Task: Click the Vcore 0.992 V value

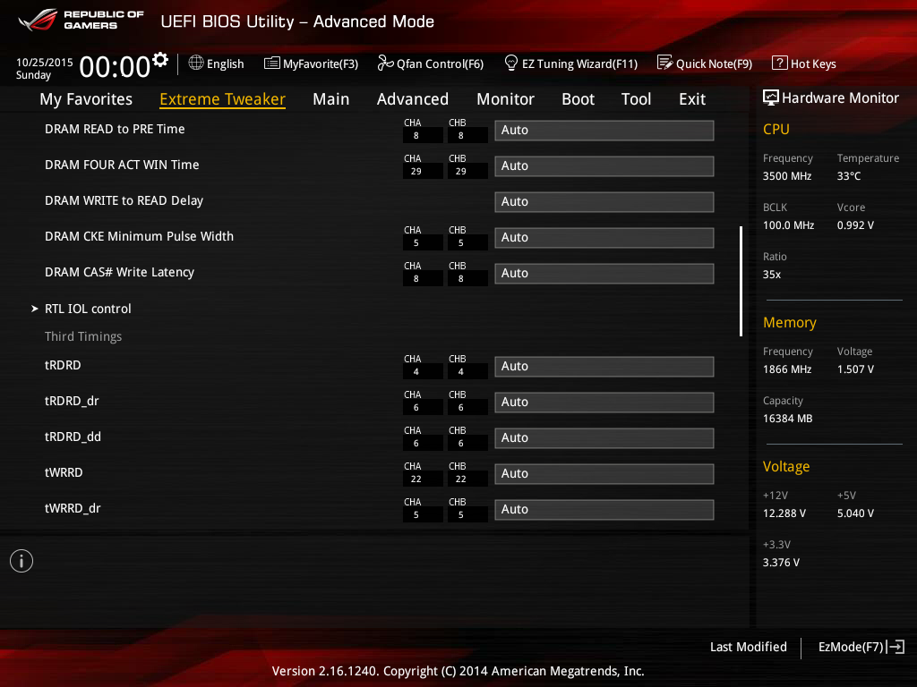Action: (855, 225)
